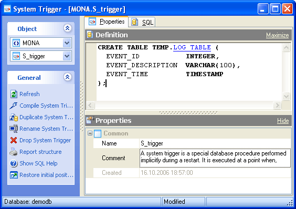Click the EVENT_DESCRIPTION line in definition
The height and width of the screenshot is (209, 296).
[x=173, y=65]
